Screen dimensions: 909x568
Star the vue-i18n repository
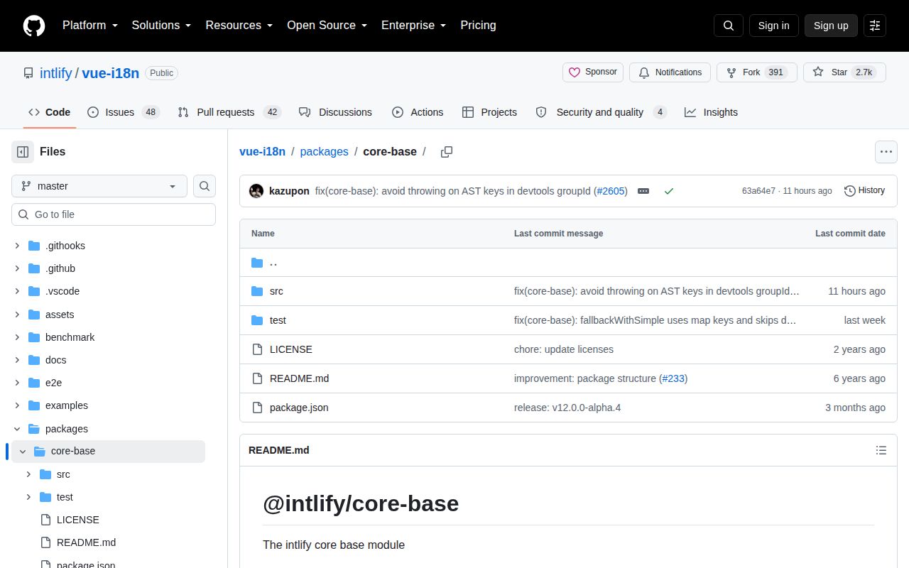tap(844, 72)
